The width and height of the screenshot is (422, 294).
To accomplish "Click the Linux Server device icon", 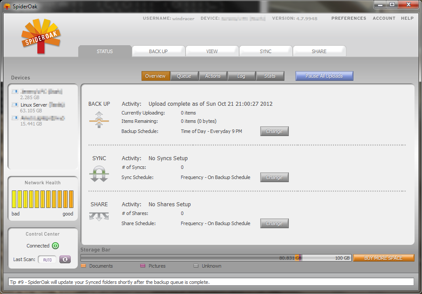I will [15, 104].
